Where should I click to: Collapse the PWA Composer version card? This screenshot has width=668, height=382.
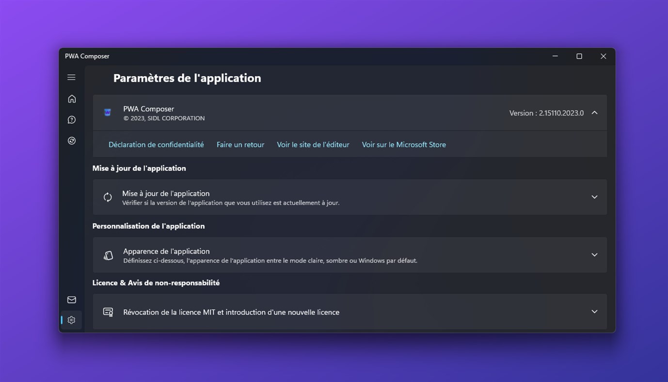point(594,113)
